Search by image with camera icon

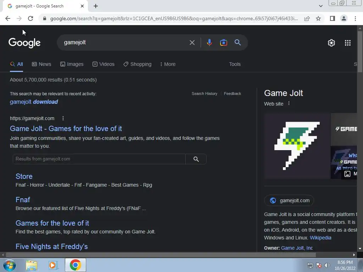point(223,42)
